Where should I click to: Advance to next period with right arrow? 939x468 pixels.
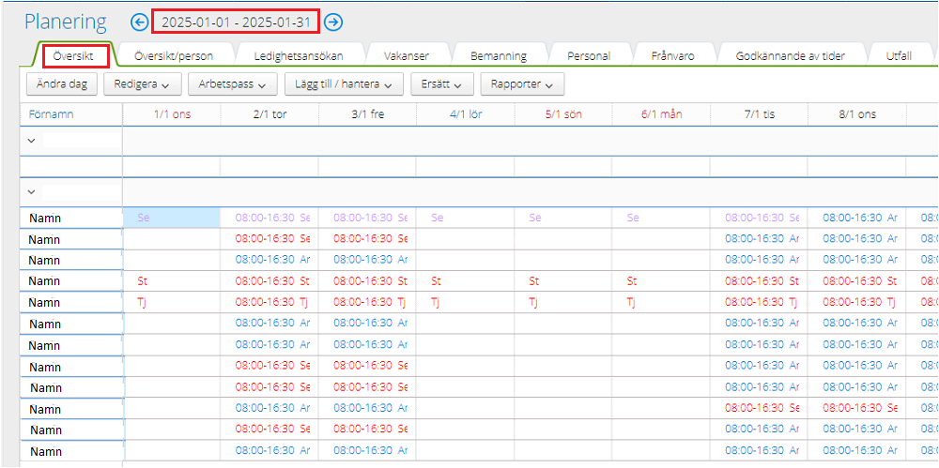(332, 22)
